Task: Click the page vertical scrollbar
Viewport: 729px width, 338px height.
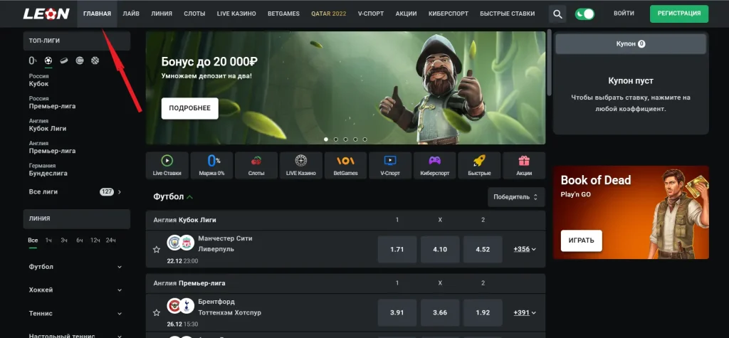Action: click(x=549, y=63)
